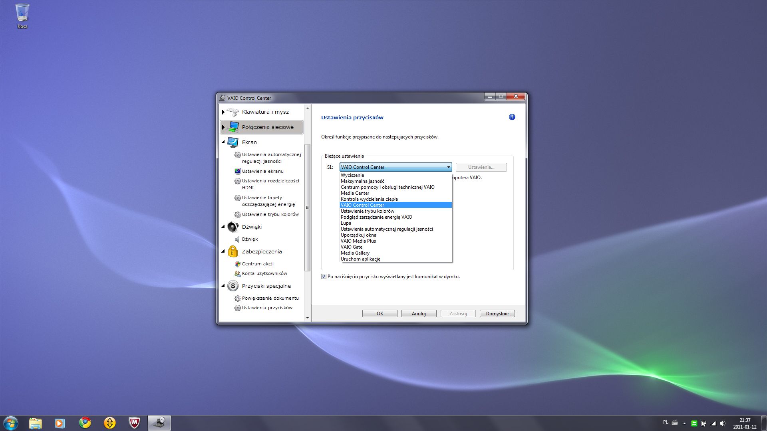The image size is (767, 431).
Task: Pick Kontrola wydzielania ciepła in the list
Action: click(395, 199)
